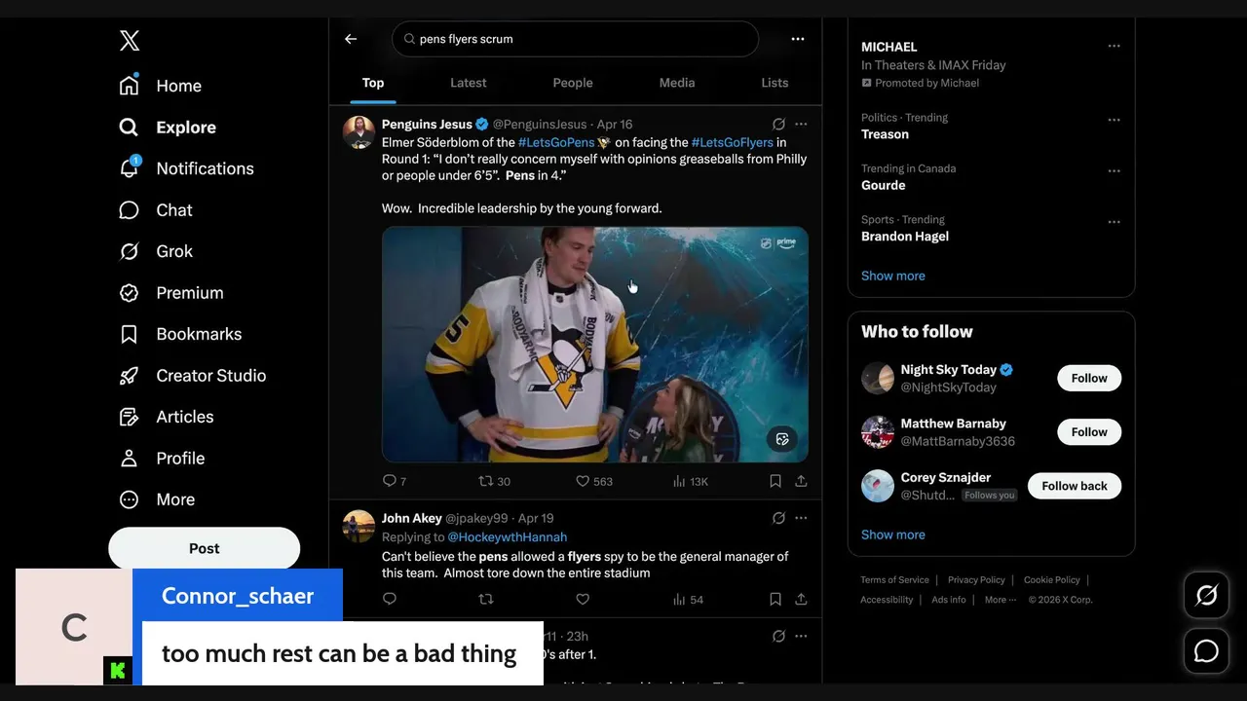Screen dimensions: 1247x701
Task: Select the Top tab
Action: 373,83
